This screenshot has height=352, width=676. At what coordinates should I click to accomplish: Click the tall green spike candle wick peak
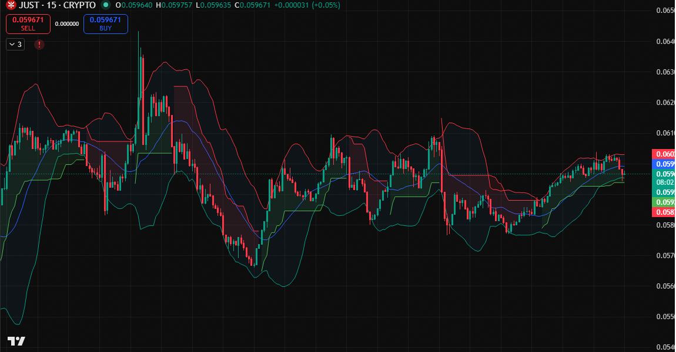[139, 32]
